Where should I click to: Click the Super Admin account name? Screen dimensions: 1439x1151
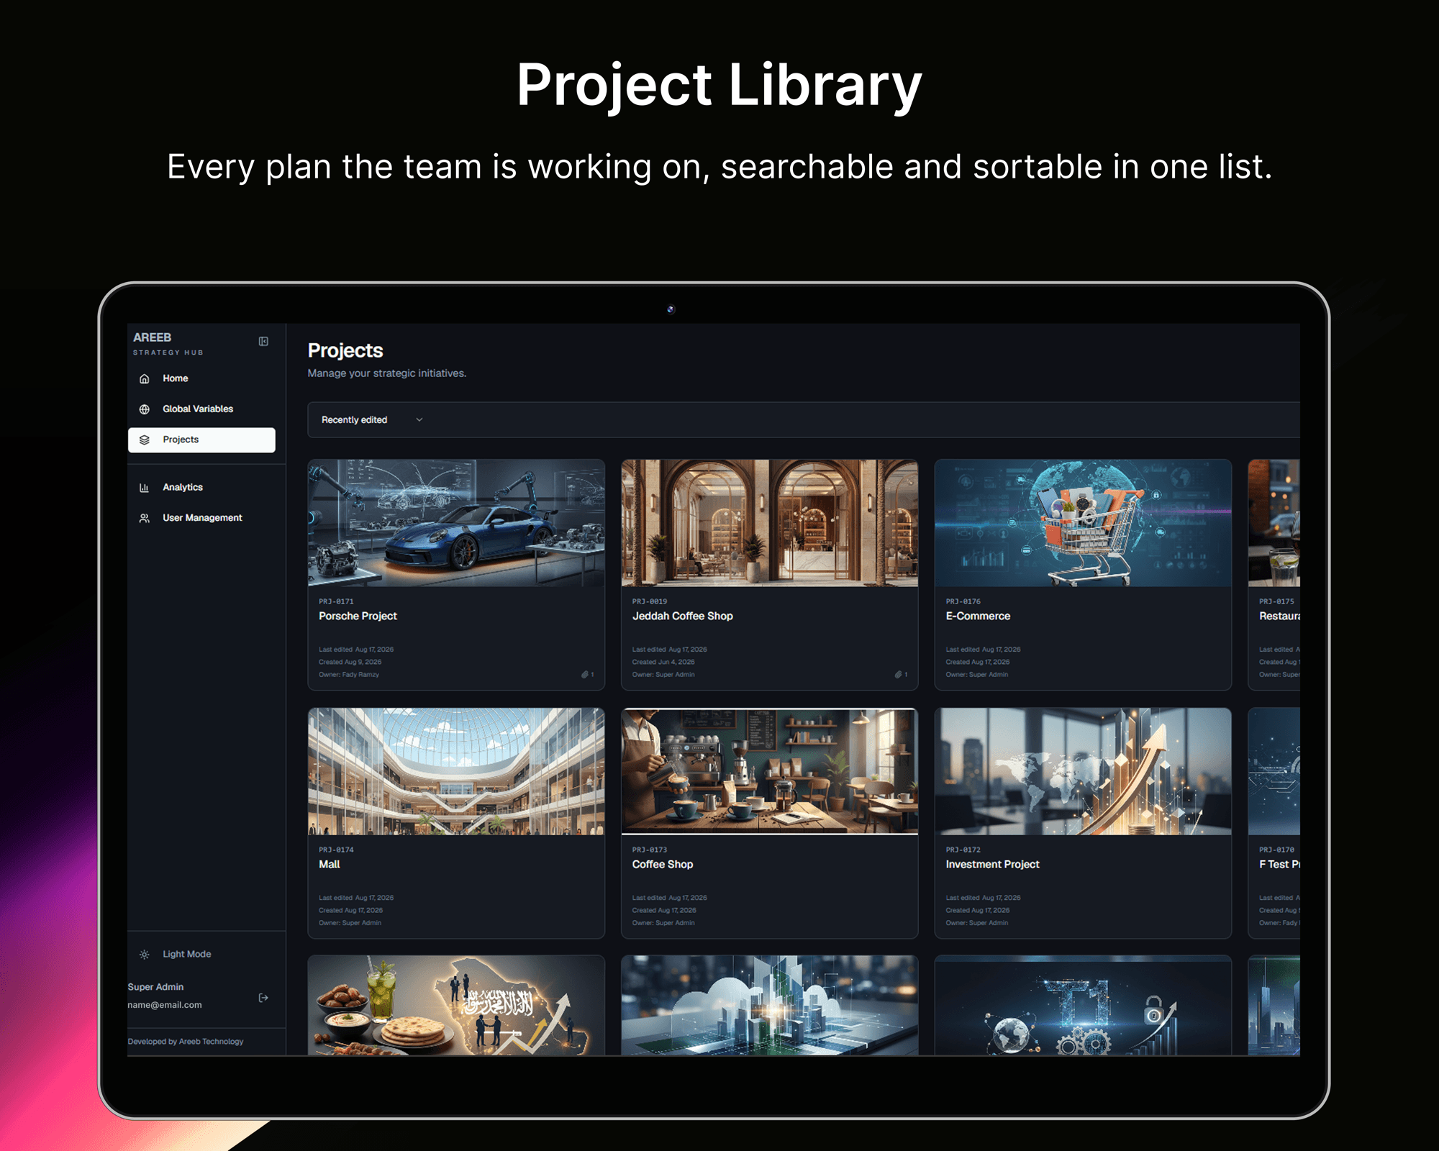[155, 987]
